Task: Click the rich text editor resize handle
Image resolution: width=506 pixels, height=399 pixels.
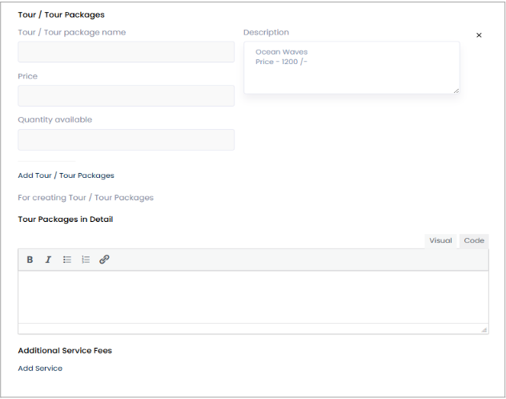Action: coord(484,329)
